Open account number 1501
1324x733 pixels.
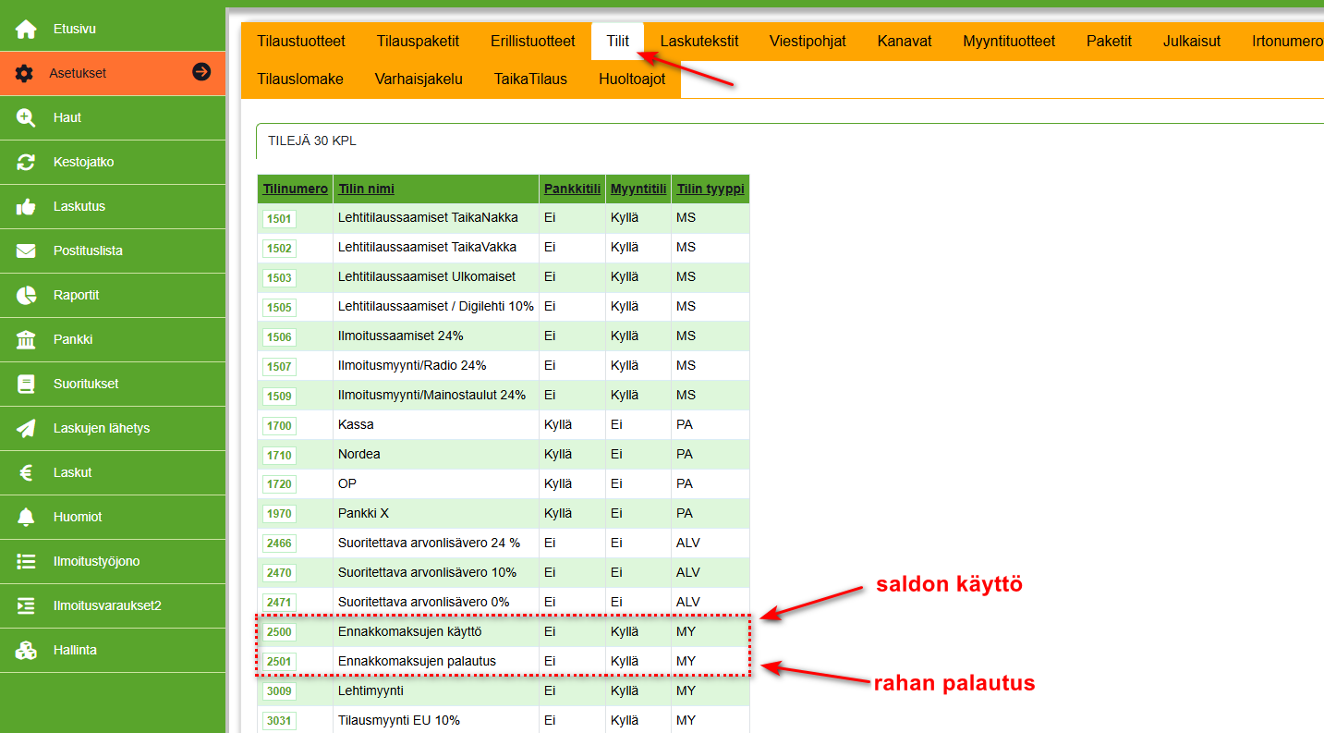279,218
